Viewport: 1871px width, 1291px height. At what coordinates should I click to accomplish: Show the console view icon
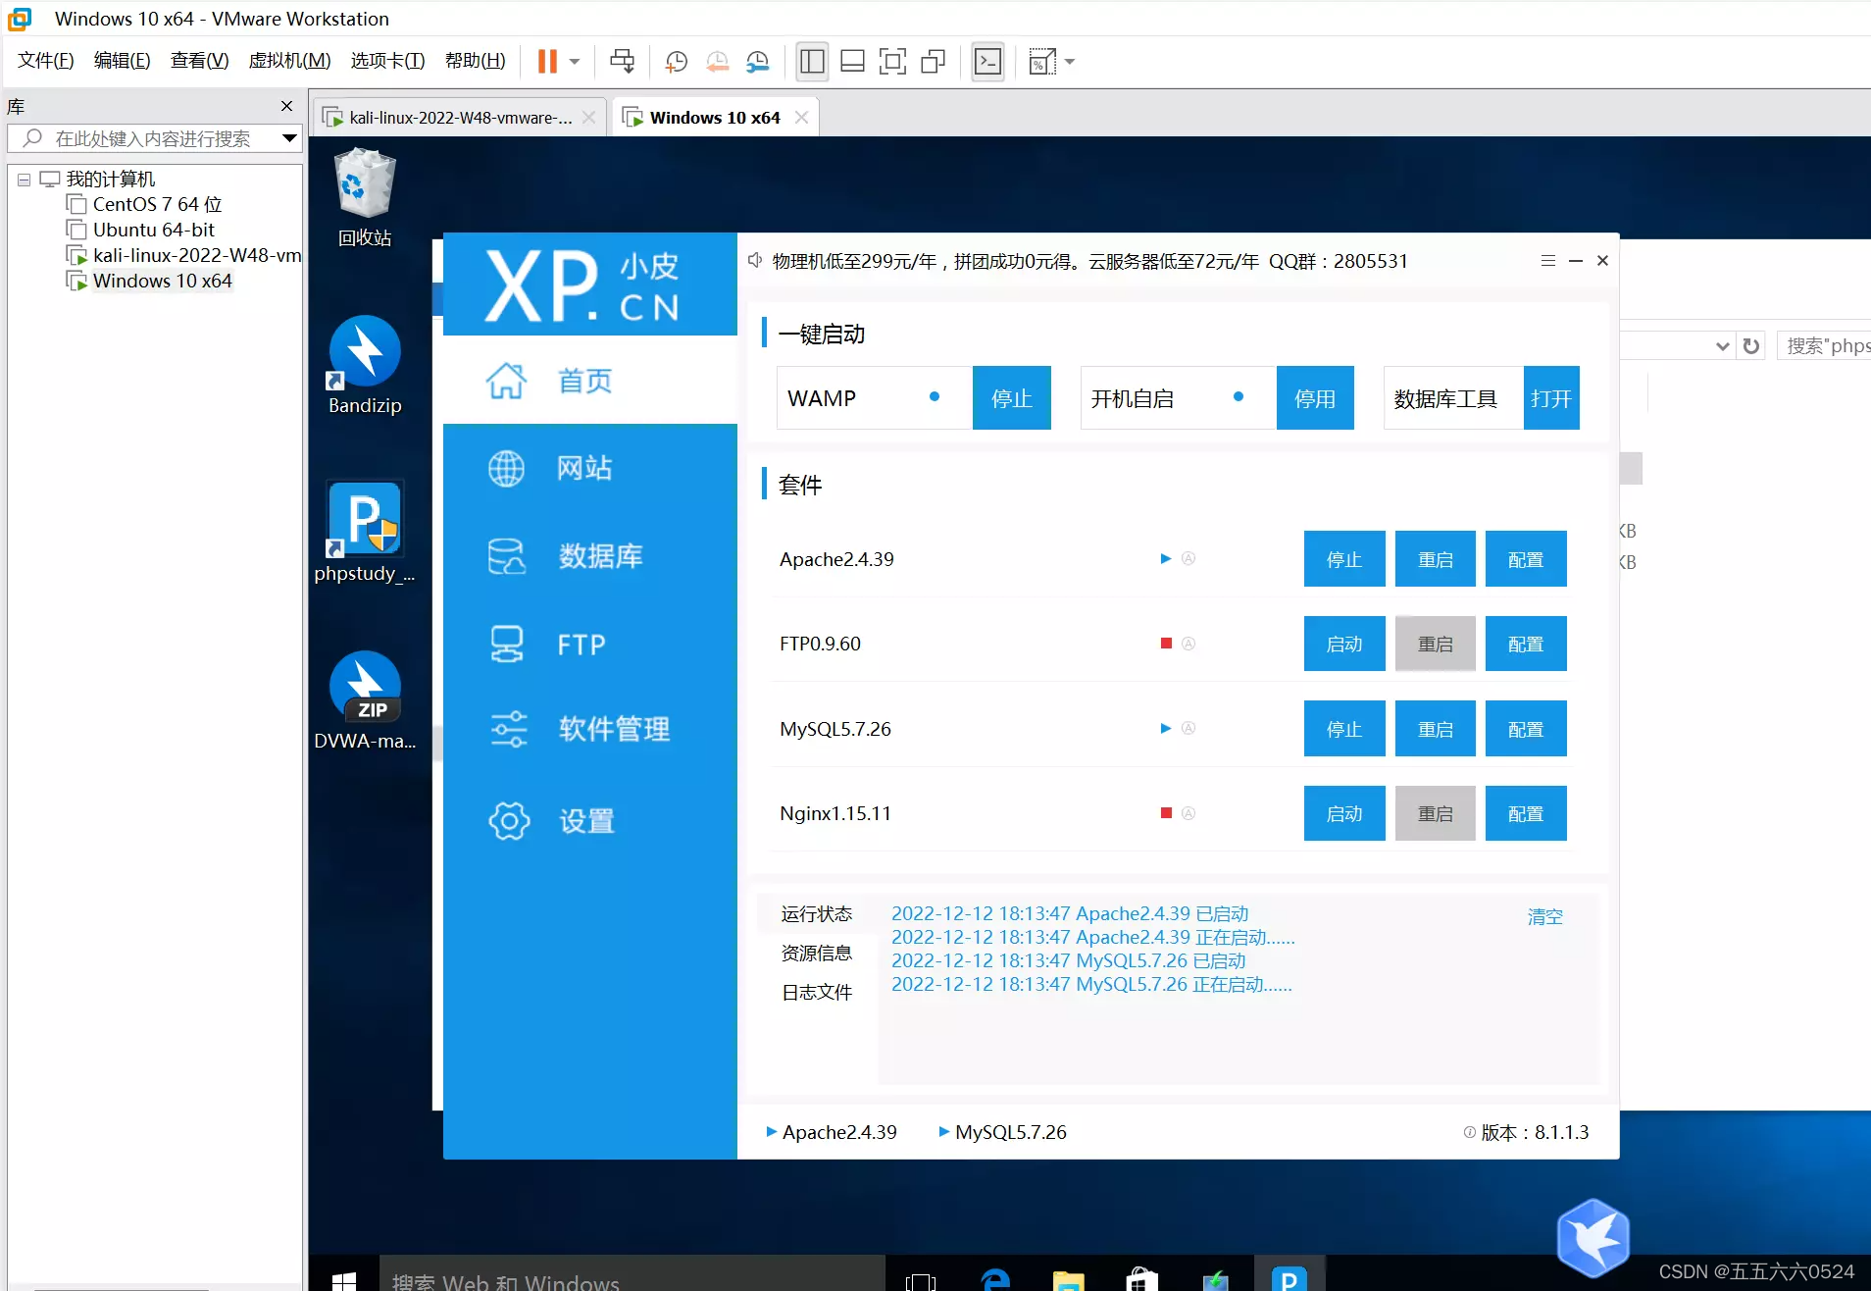(987, 62)
